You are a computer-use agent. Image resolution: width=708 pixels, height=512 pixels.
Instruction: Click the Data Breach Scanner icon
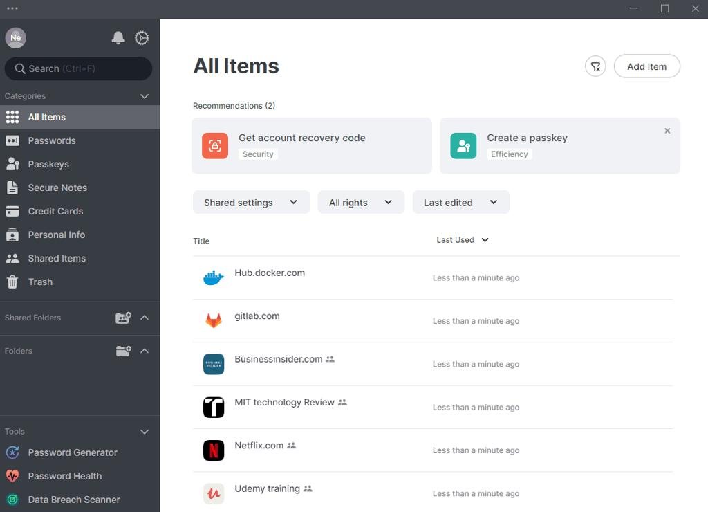tap(12, 500)
